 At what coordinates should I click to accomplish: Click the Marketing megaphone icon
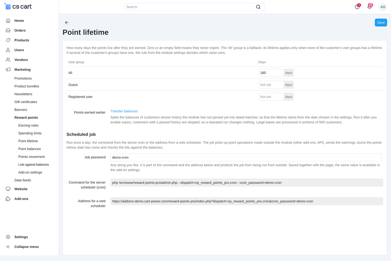8,69
